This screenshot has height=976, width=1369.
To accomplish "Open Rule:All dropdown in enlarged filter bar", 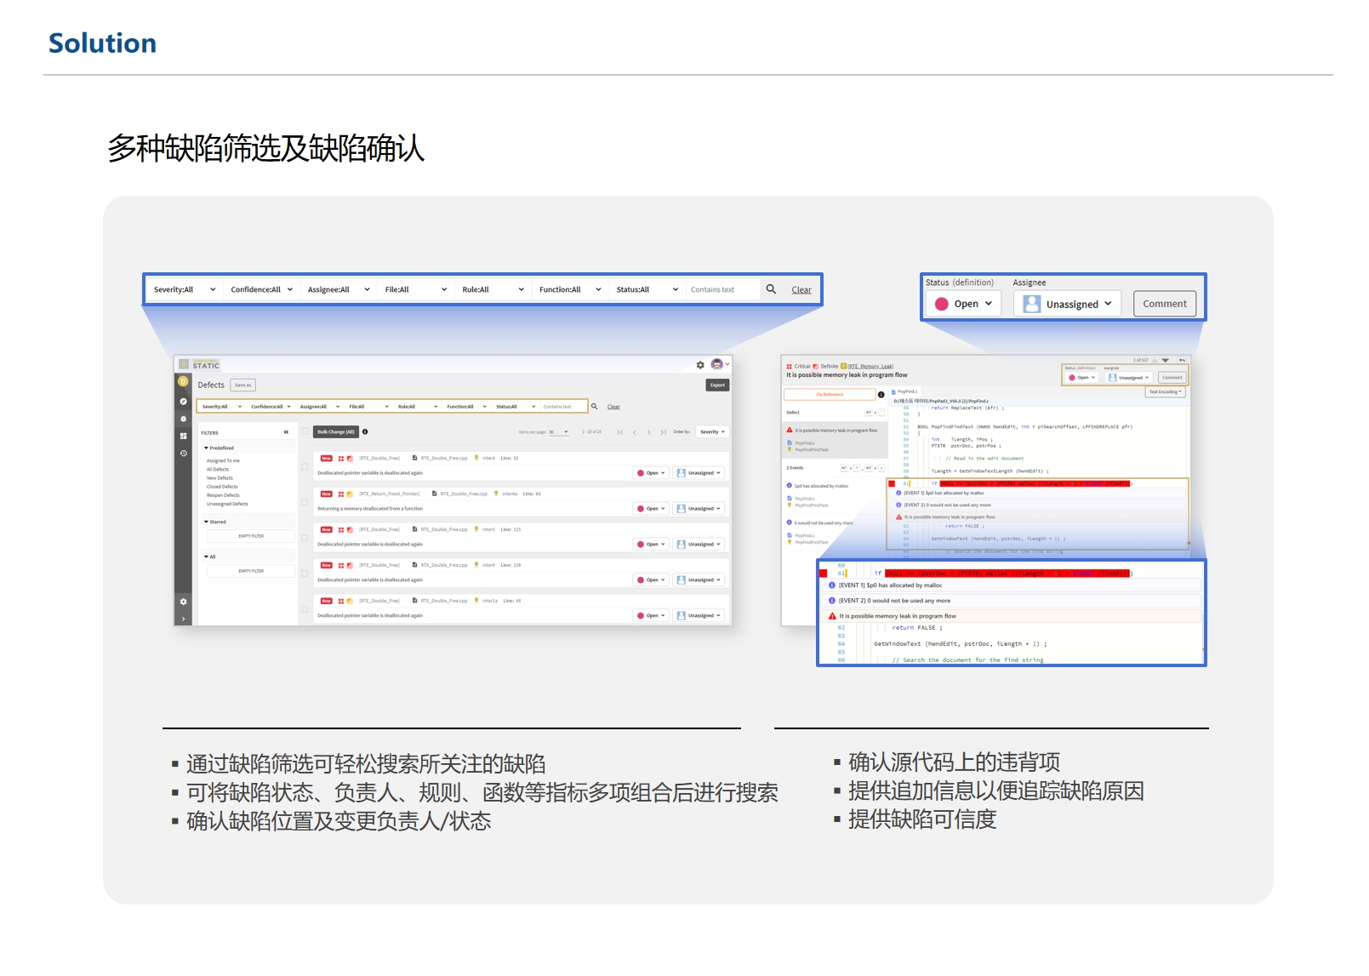I will click(x=493, y=289).
